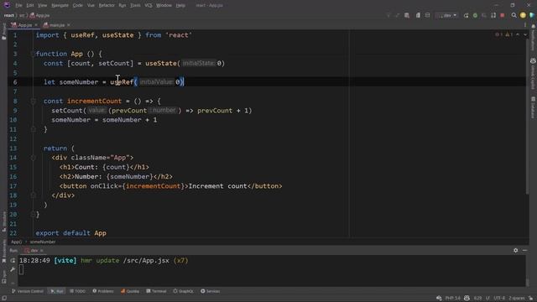Image resolution: width=537 pixels, height=302 pixels.
Task: Click the JetBrains Toolbox icon at the top right
Action: (532, 15)
